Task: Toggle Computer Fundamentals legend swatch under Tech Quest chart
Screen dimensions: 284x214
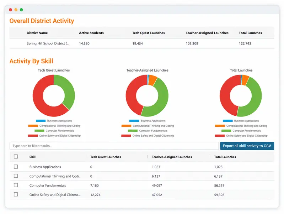Action: (39, 131)
